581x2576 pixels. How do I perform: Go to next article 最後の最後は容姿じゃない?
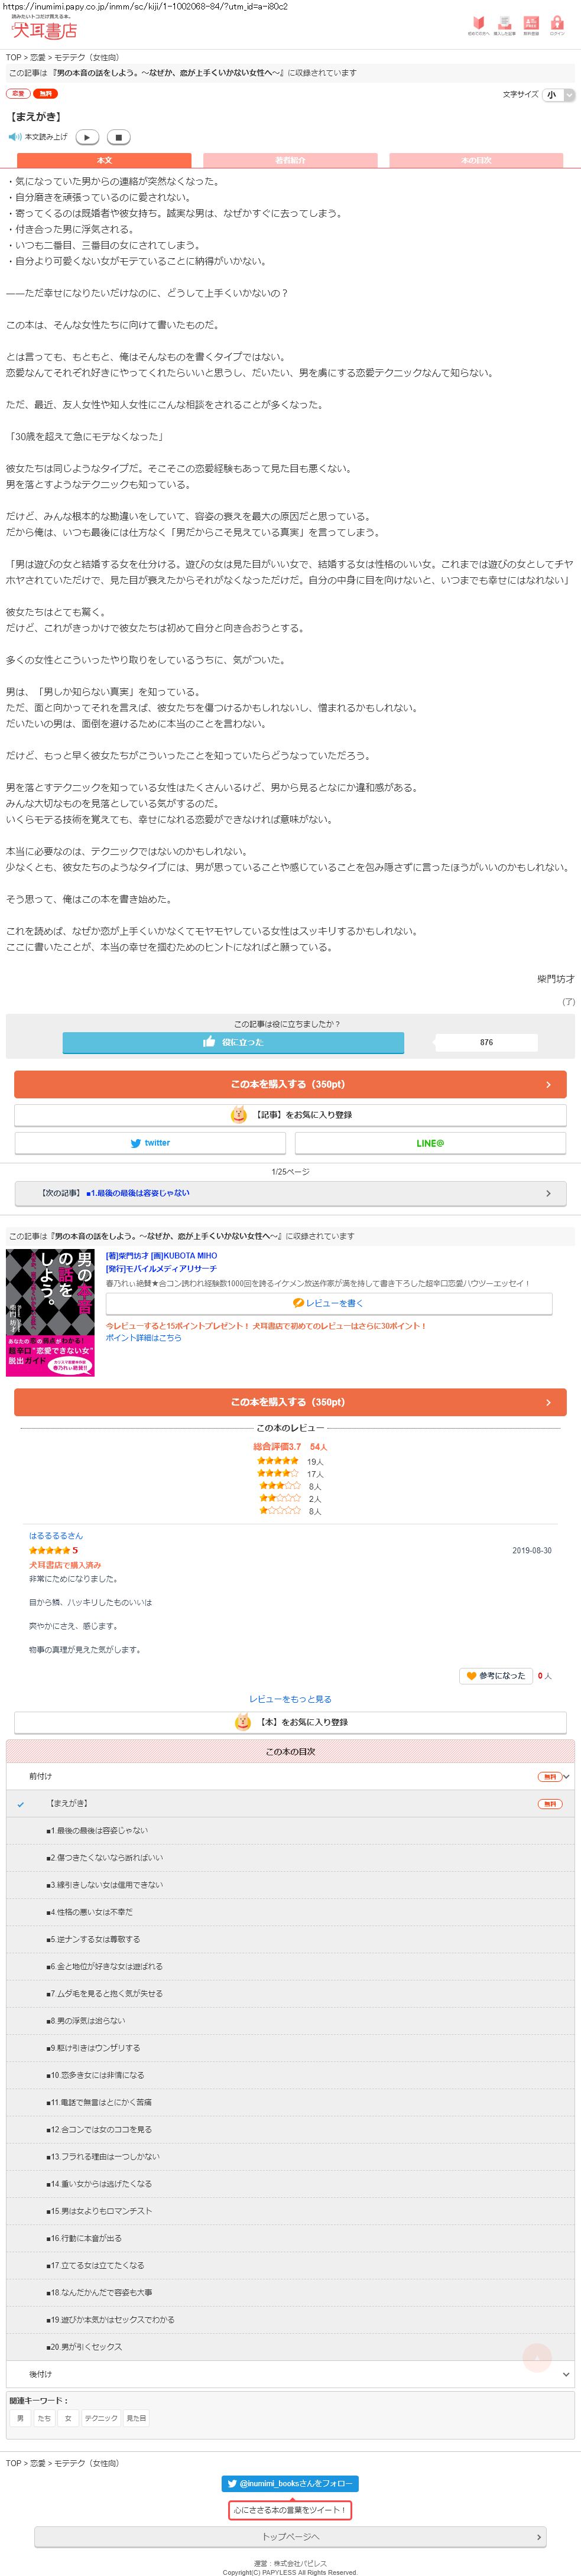tap(290, 1193)
